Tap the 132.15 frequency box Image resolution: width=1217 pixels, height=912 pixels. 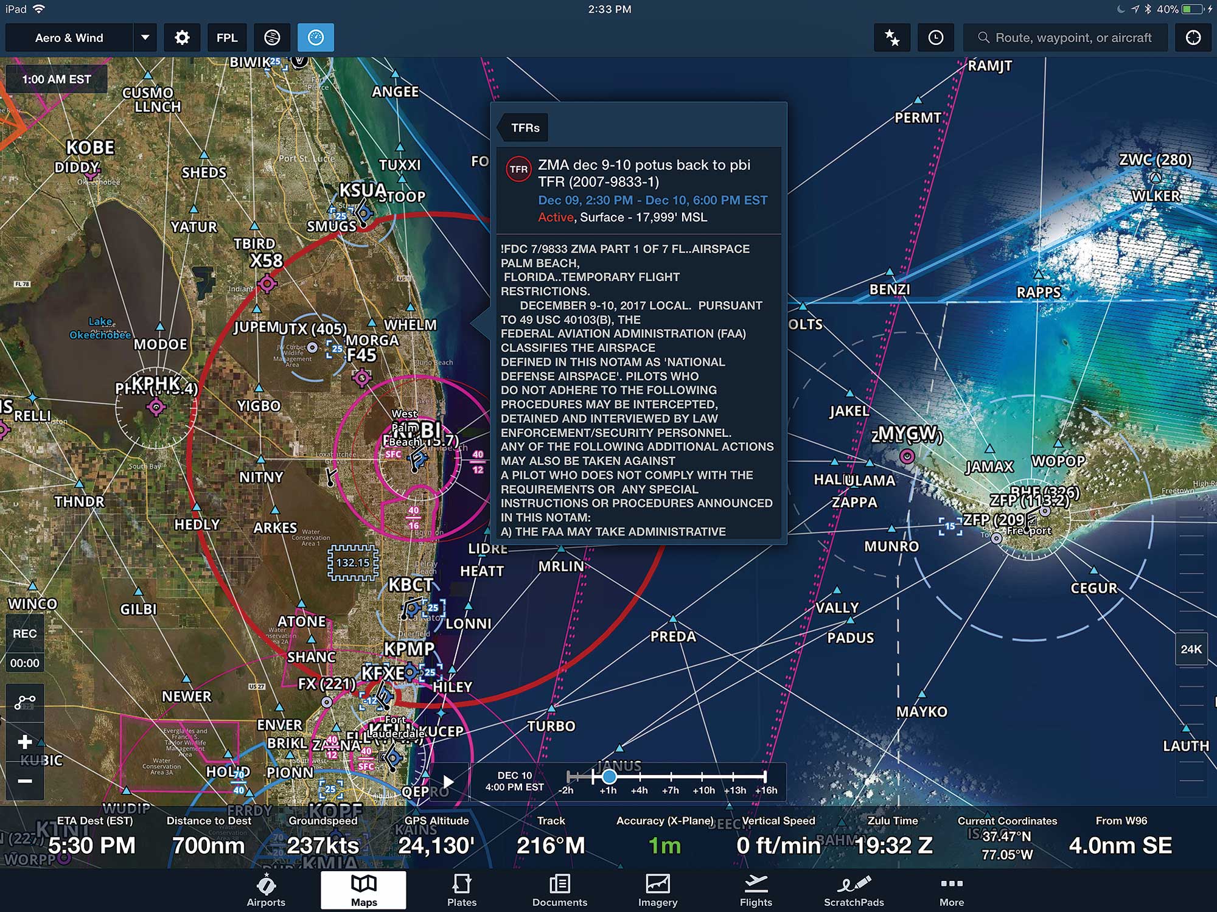[353, 563]
